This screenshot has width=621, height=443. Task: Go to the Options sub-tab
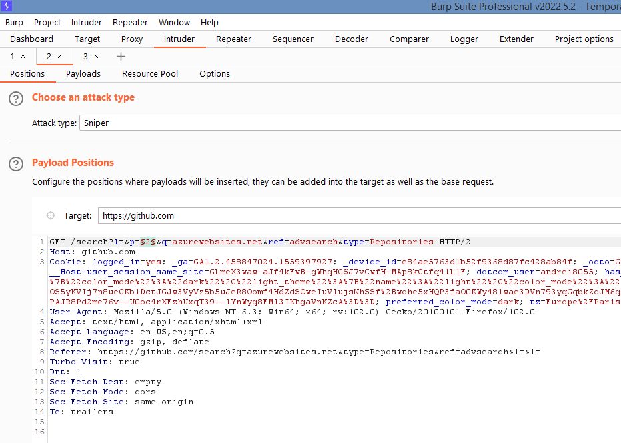pos(215,74)
